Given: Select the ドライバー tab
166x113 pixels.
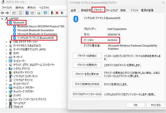Looking at the screenshot, I should pos(98,10).
